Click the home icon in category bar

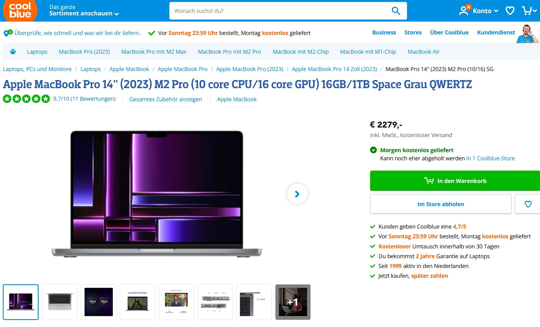point(13,51)
